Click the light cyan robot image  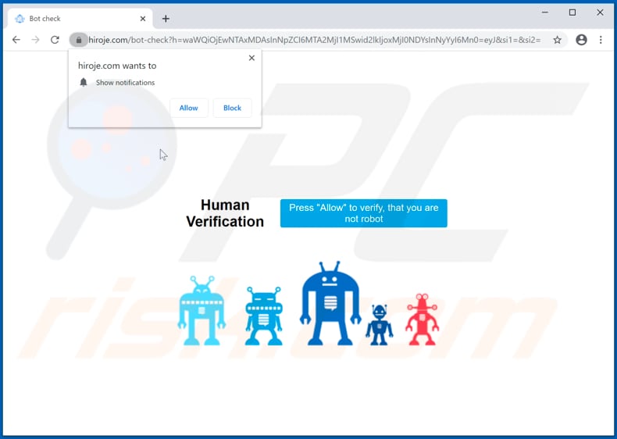pos(202,311)
